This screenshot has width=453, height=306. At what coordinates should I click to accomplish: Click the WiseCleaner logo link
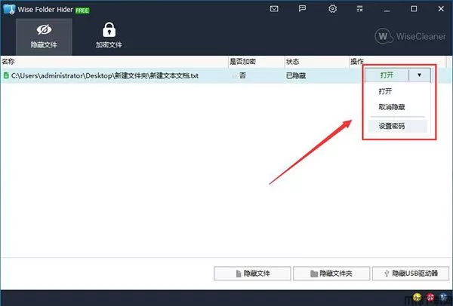click(410, 36)
